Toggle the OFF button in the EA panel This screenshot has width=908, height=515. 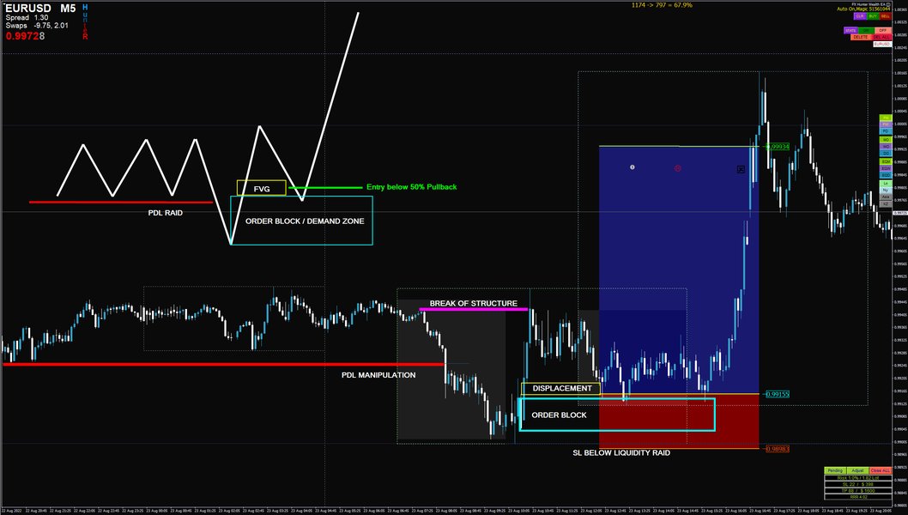[882, 31]
